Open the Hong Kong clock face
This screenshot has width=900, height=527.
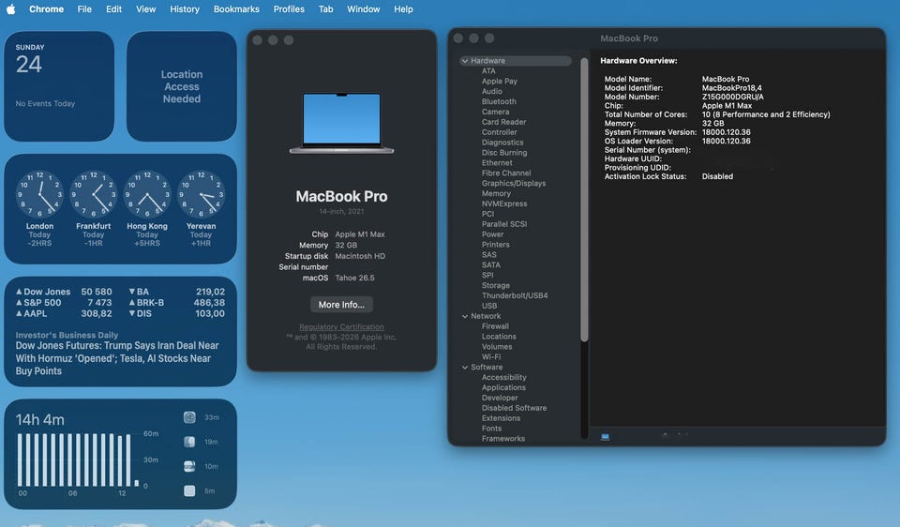tap(147, 194)
